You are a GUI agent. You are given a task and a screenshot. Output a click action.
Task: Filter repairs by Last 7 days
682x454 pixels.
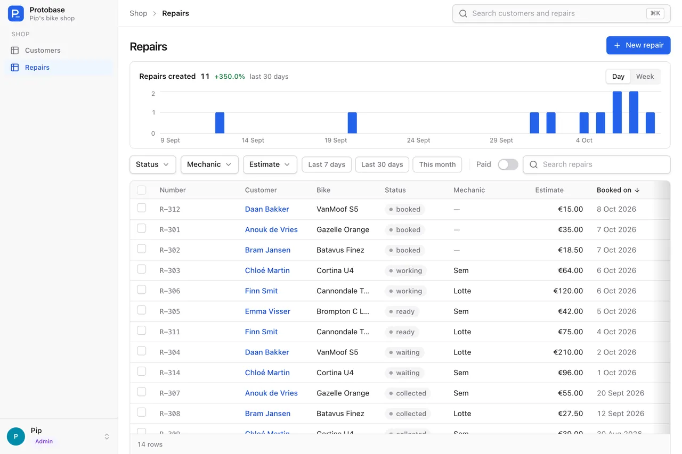[327, 164]
